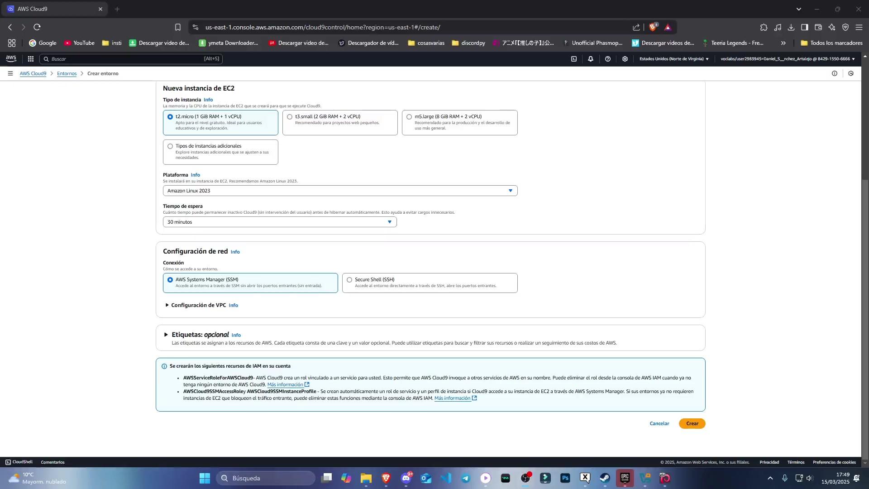Viewport: 869px width, 489px height.
Task: Click the Cancelar button
Action: 659,423
